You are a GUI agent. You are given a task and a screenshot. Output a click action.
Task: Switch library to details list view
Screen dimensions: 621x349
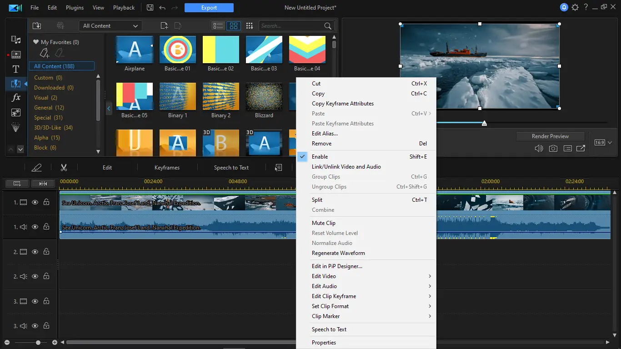[x=218, y=26]
